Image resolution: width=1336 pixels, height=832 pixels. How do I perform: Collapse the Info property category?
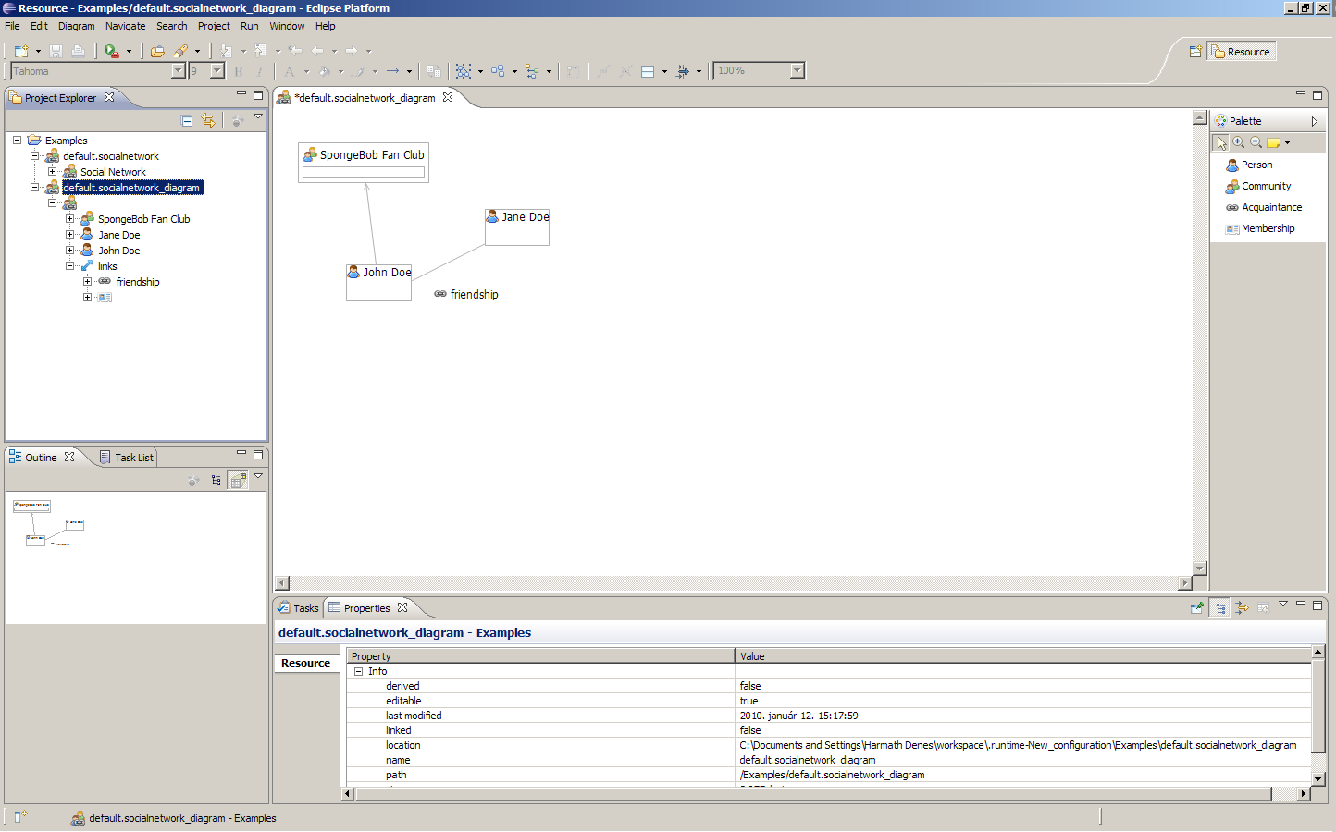[x=358, y=672]
